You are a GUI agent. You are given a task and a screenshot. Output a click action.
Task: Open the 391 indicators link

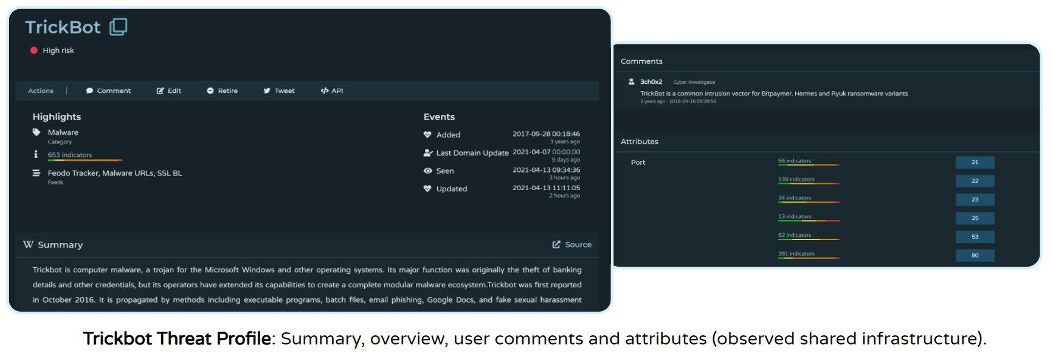tap(796, 254)
